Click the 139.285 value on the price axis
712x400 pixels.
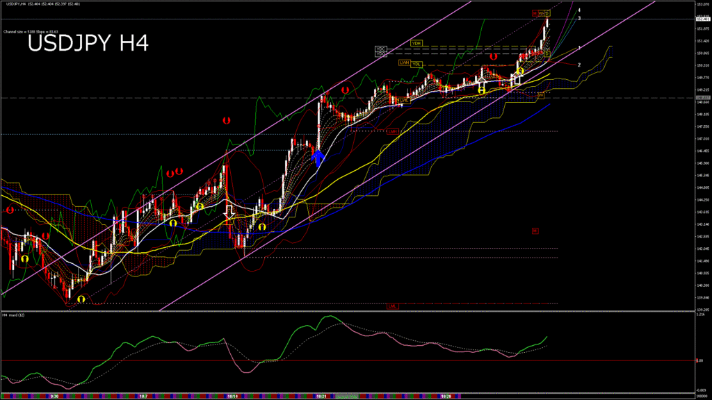(x=702, y=310)
